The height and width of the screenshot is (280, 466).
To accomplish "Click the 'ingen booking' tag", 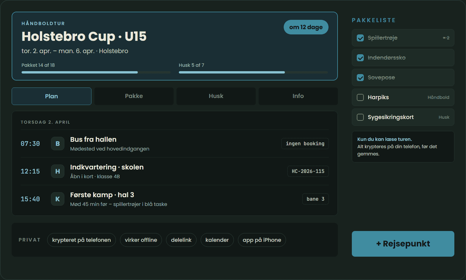I will click(305, 143).
